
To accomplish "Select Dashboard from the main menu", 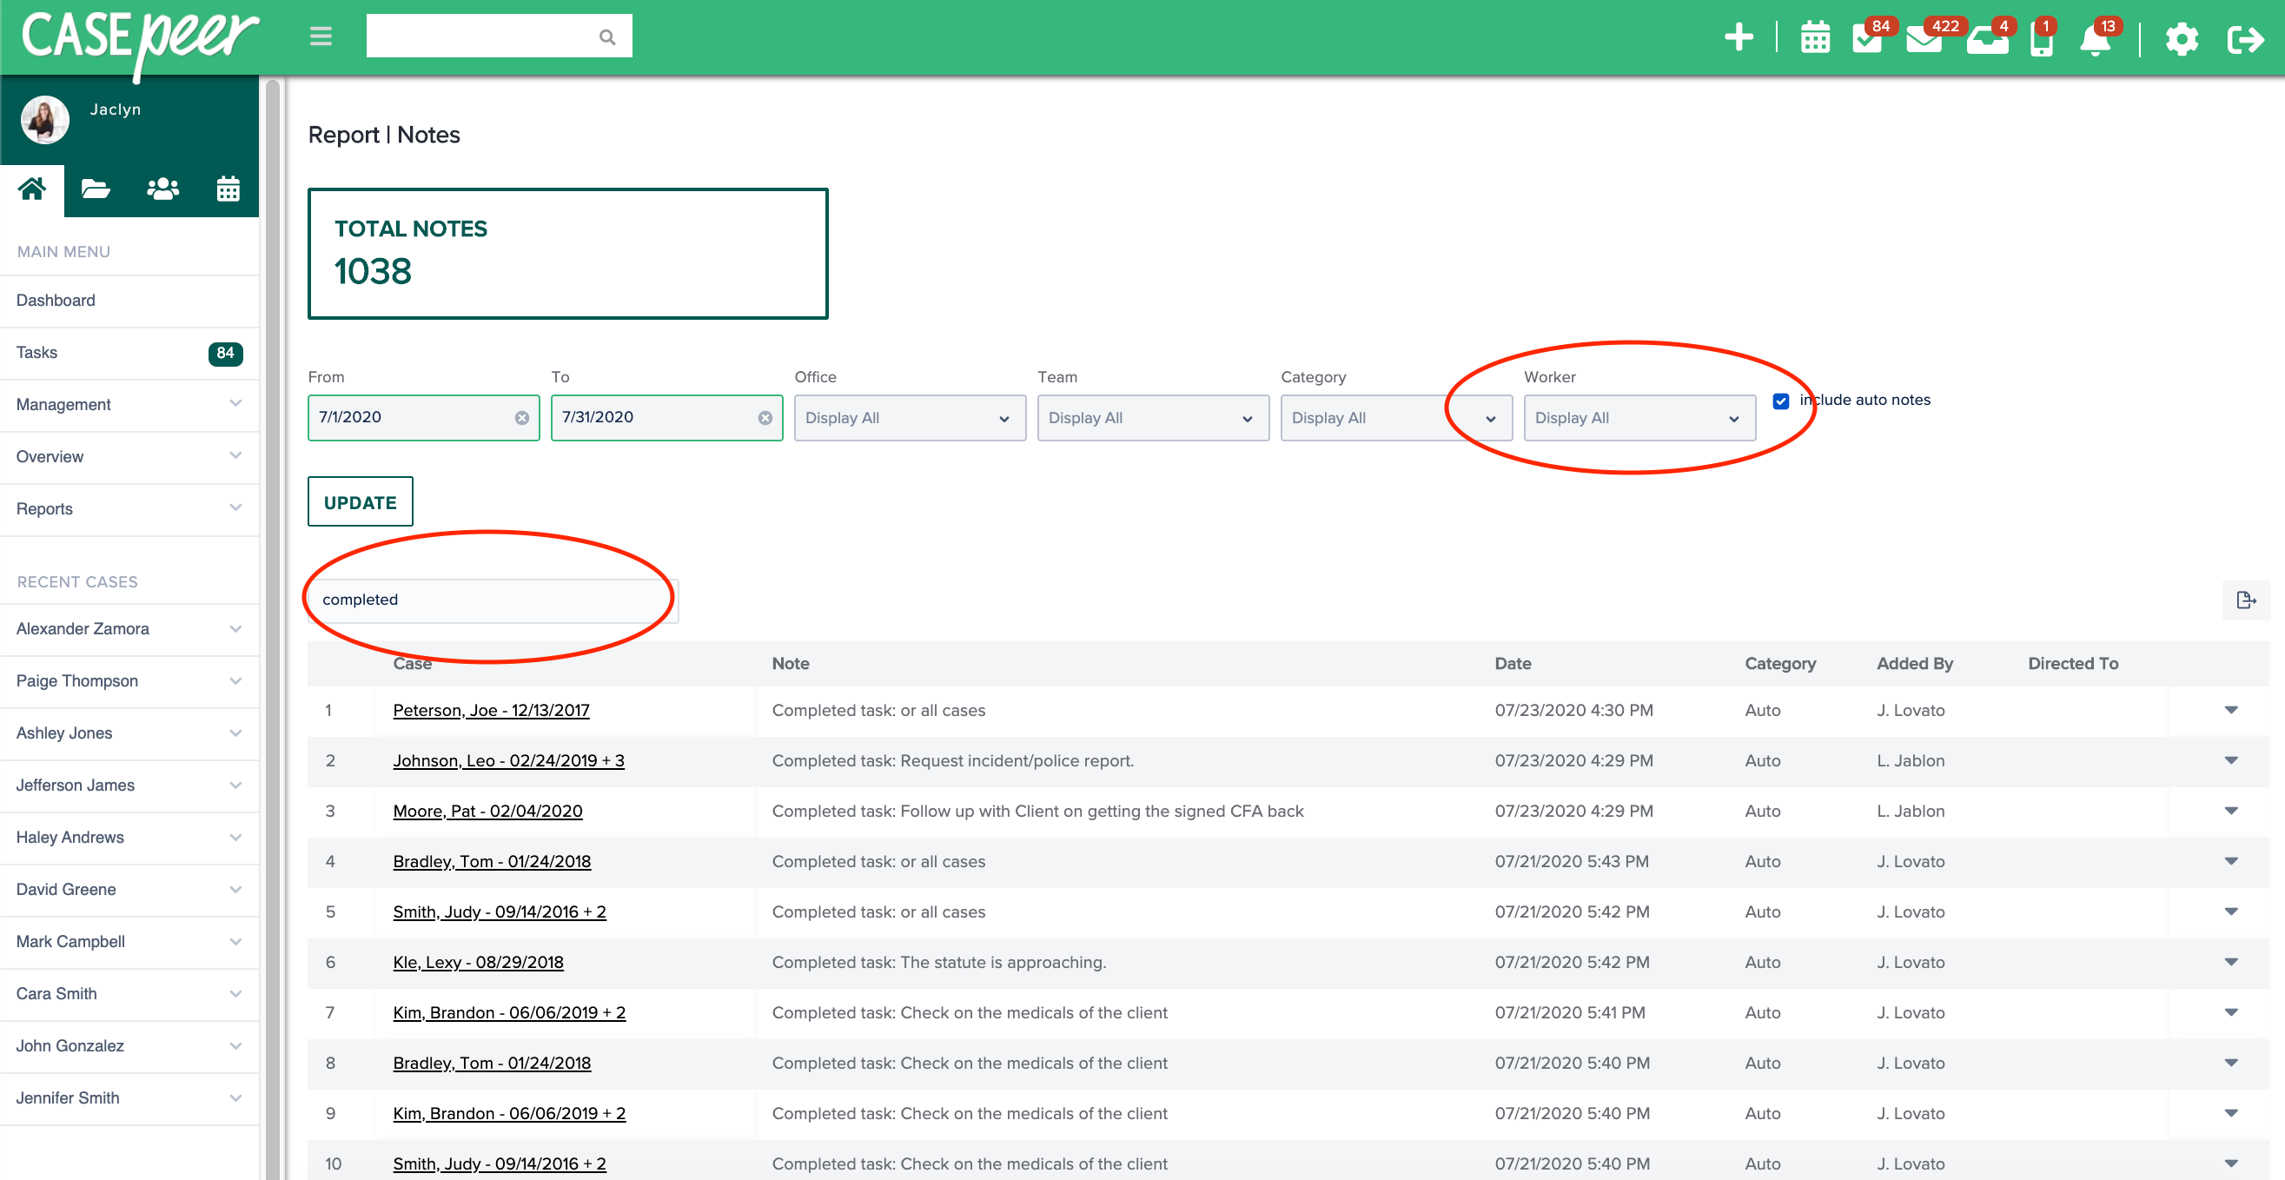I will tap(55, 300).
